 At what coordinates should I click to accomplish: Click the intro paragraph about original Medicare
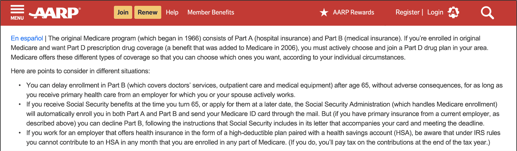click(x=250, y=48)
